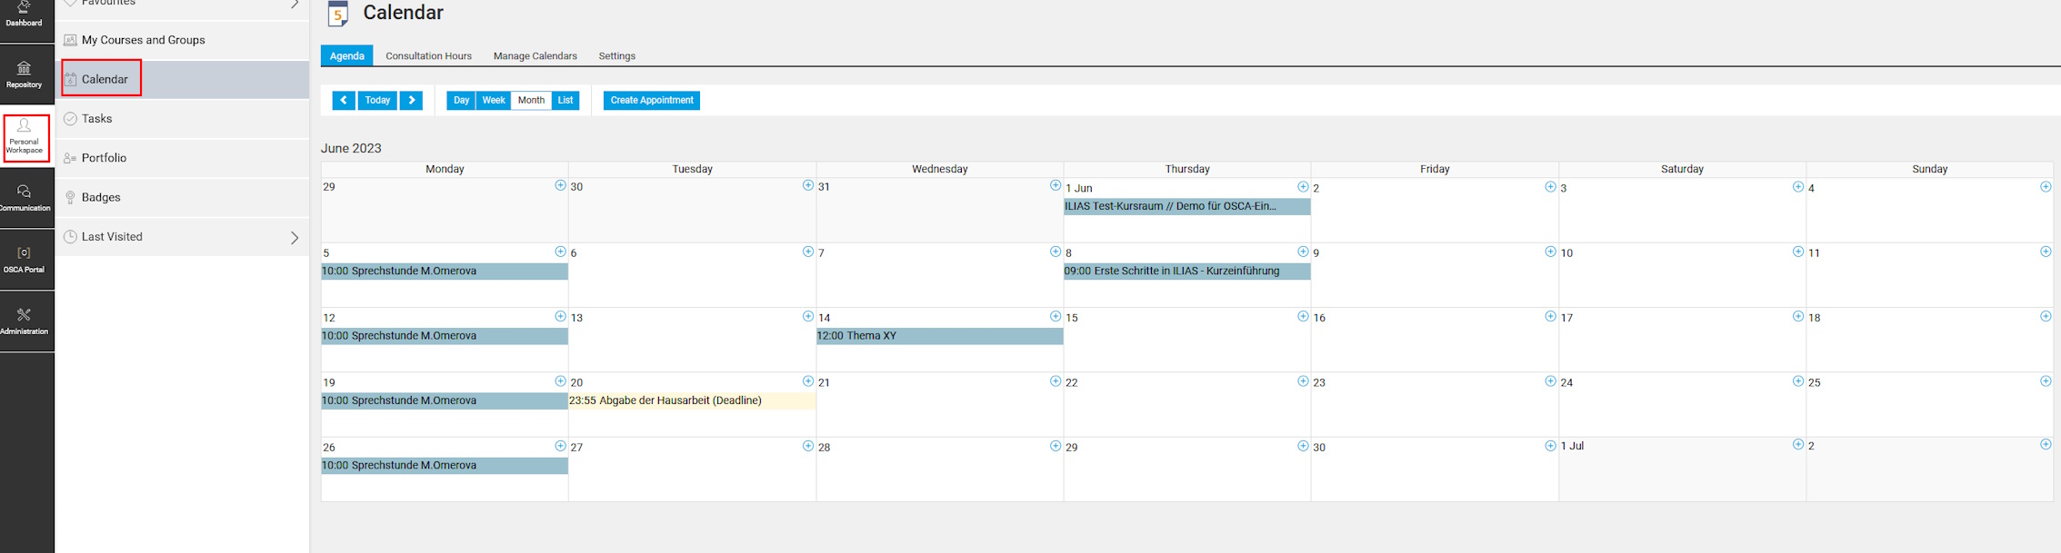Viewport: 2061px width, 553px height.
Task: Go to previous month arrow
Action: click(344, 101)
